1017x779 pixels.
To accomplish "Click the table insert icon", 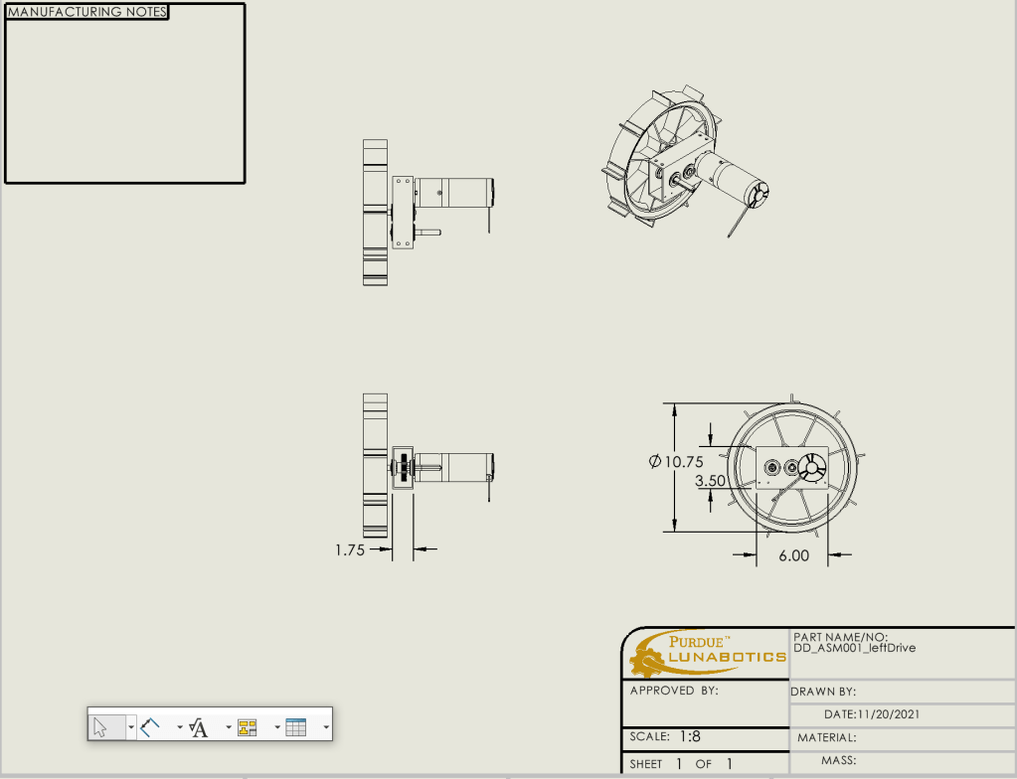I will coord(295,728).
